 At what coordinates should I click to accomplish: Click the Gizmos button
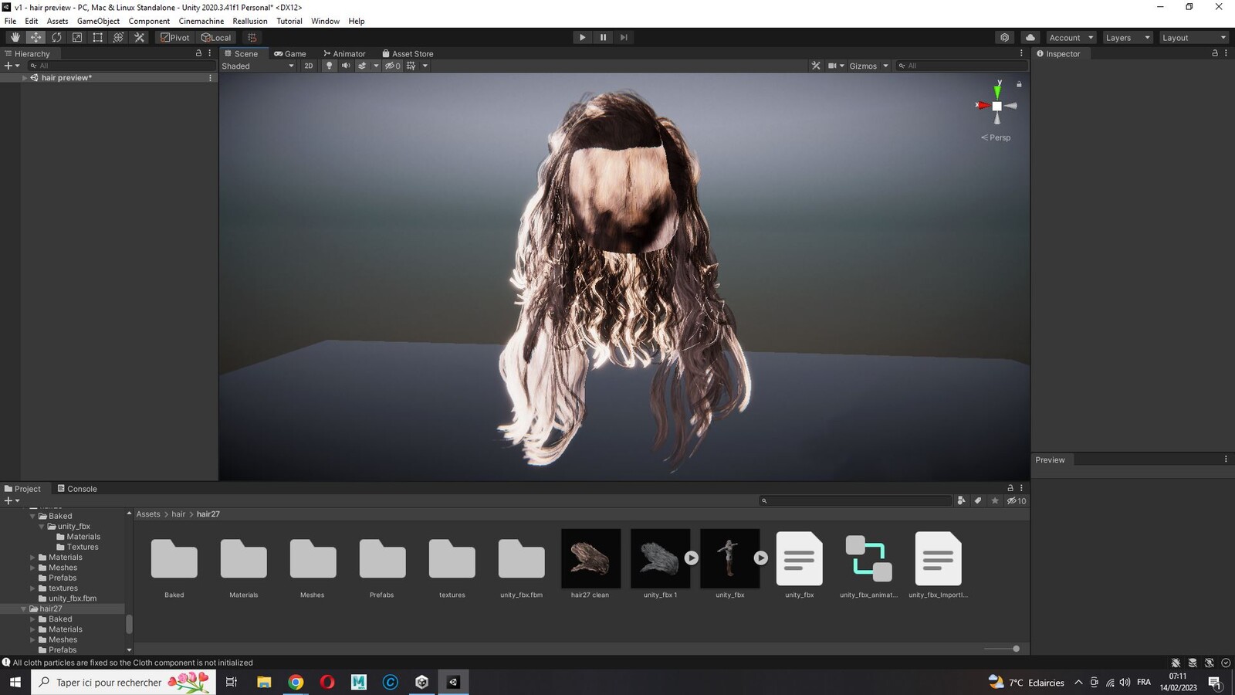[862, 66]
